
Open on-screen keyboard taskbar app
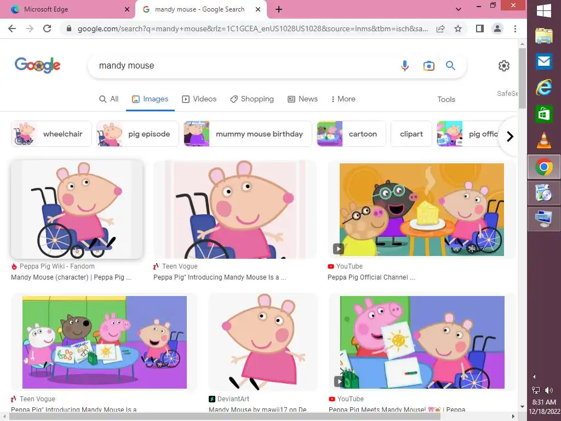pos(544,219)
